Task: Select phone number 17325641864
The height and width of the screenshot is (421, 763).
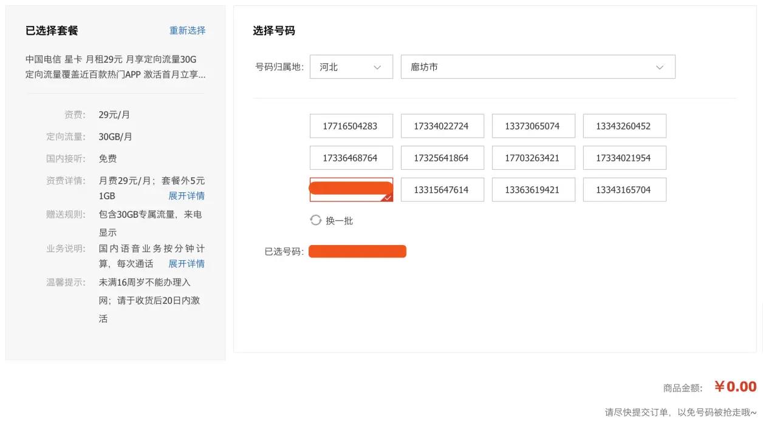Action: (442, 157)
